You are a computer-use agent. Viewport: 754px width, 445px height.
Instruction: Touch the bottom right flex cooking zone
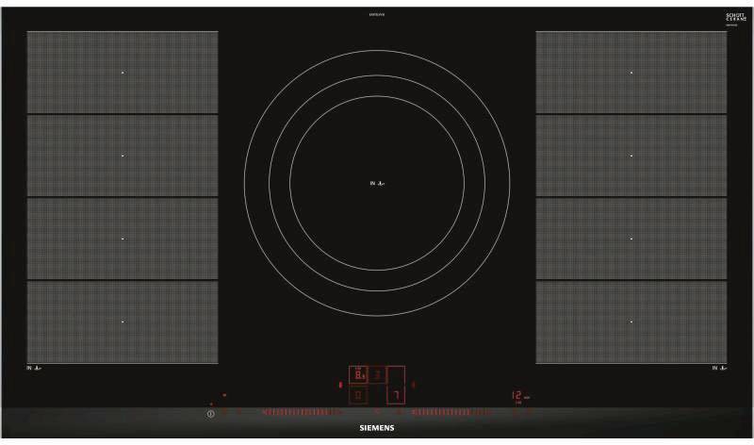[631, 321]
